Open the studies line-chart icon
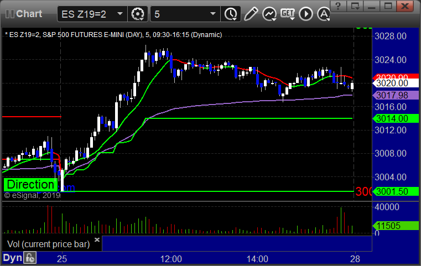Screen dimensions: 421x266 coord(269,14)
